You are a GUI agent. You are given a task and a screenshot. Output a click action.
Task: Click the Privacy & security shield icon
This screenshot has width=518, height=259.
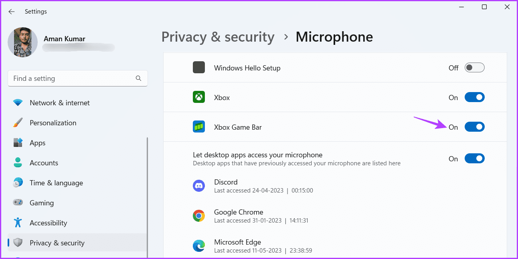point(18,243)
